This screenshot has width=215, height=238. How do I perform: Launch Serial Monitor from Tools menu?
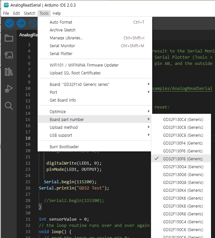point(95,46)
